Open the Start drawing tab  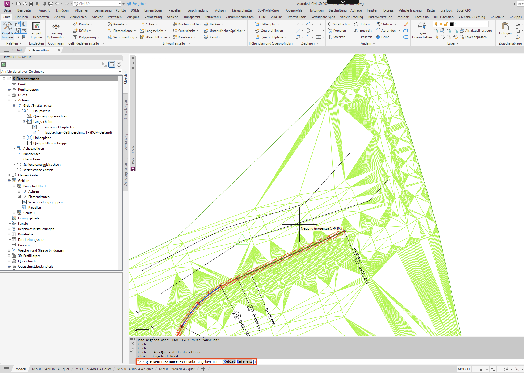19,50
